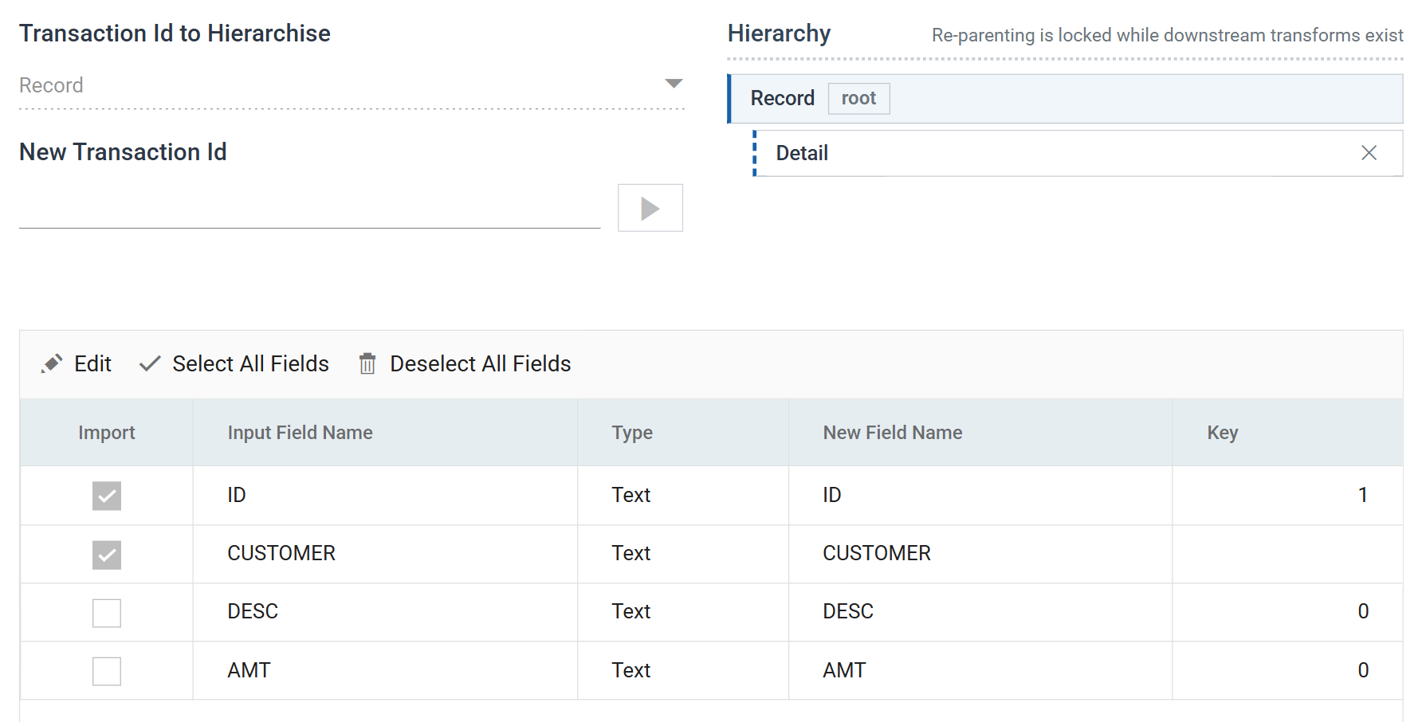Click the Key value 0 in the DESC row
Image resolution: width=1422 pixels, height=722 pixels.
(x=1363, y=612)
